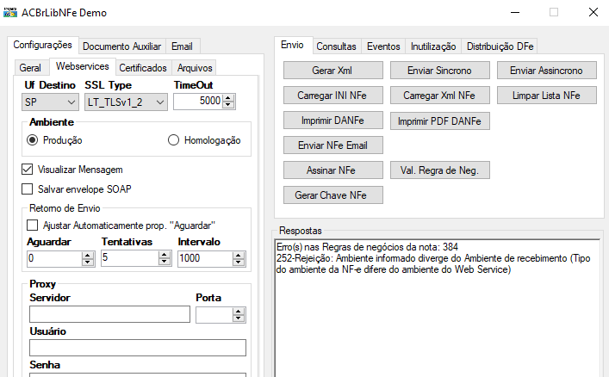
Task: Increase Tentativas count with up arrow
Action: point(165,255)
